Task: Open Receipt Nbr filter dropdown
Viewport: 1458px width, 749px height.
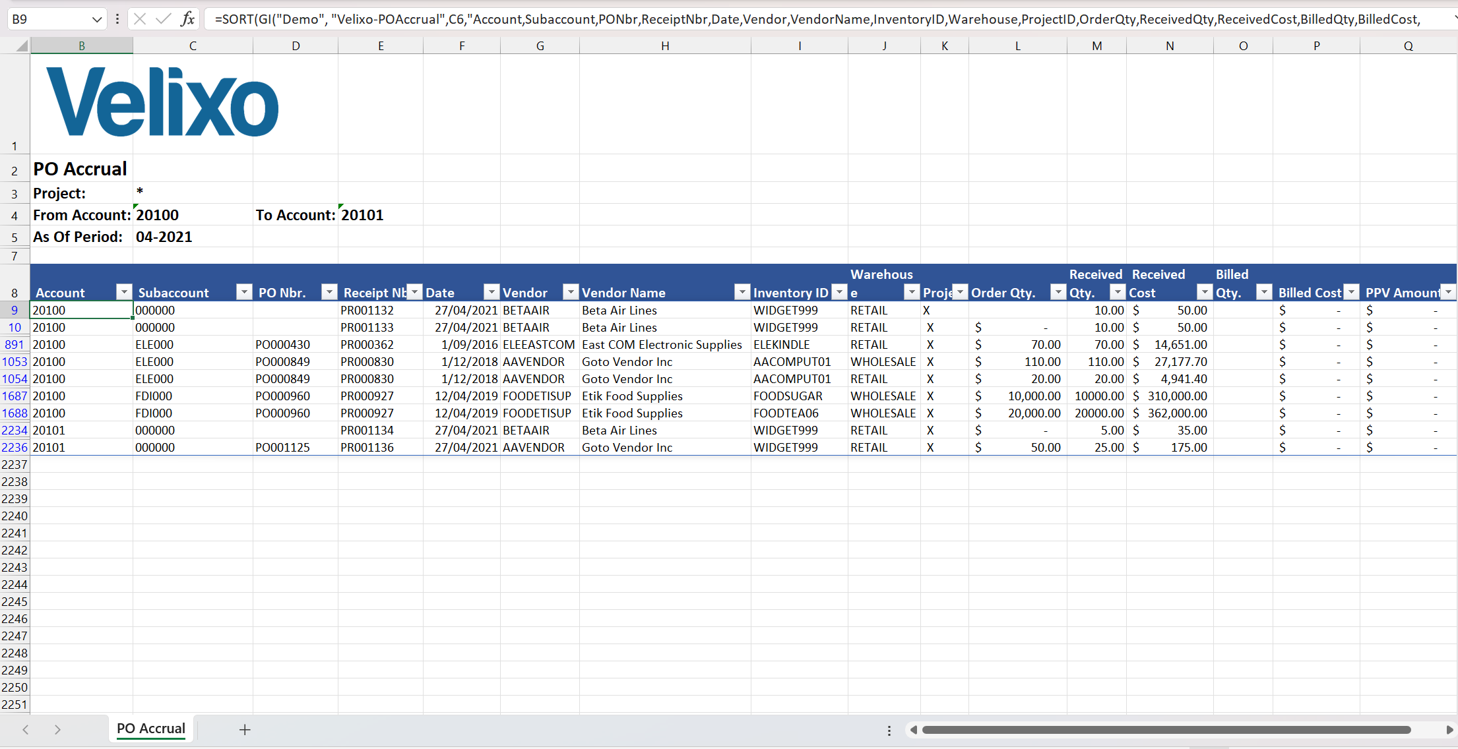Action: click(414, 291)
